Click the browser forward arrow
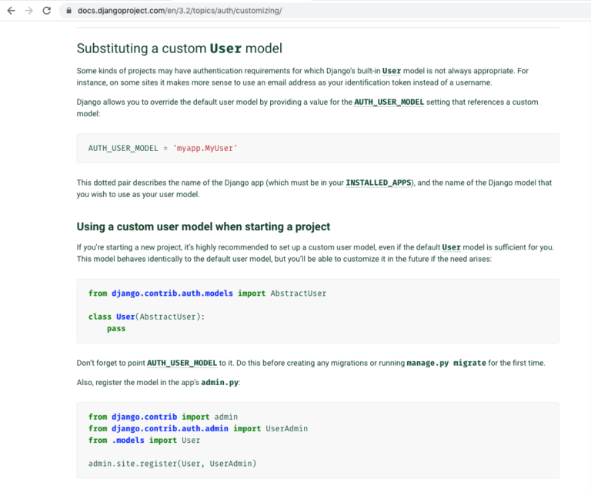 coord(29,11)
